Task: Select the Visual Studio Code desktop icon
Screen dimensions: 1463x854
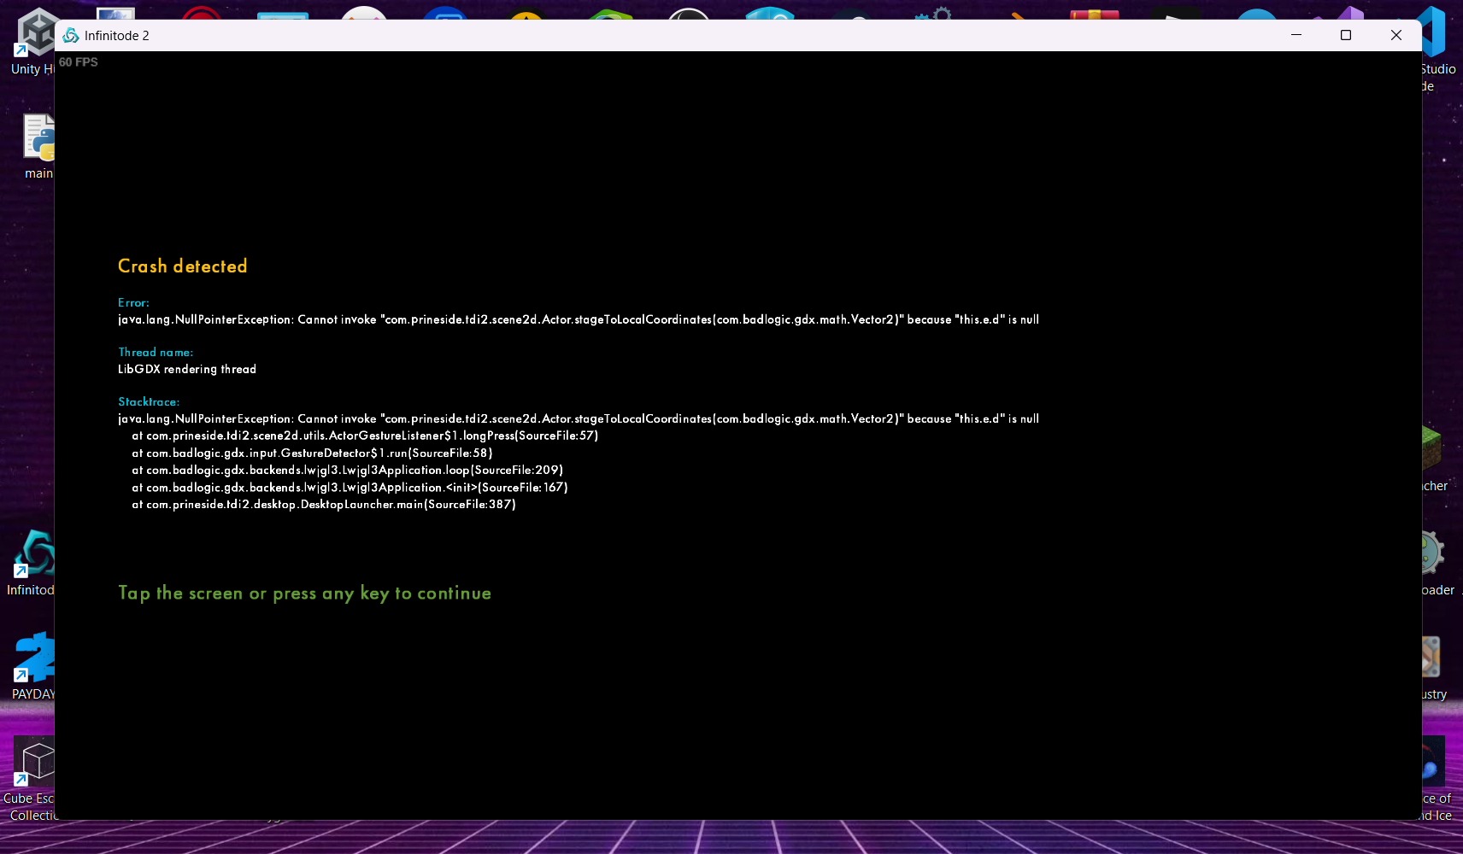Action: point(1434,34)
